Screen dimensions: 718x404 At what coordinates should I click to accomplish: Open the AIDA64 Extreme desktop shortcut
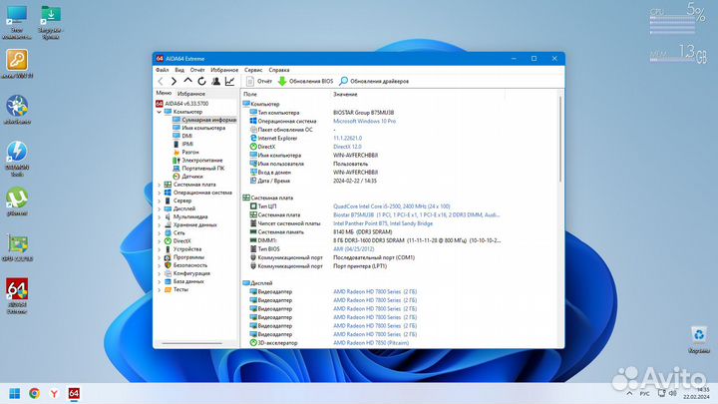click(17, 296)
